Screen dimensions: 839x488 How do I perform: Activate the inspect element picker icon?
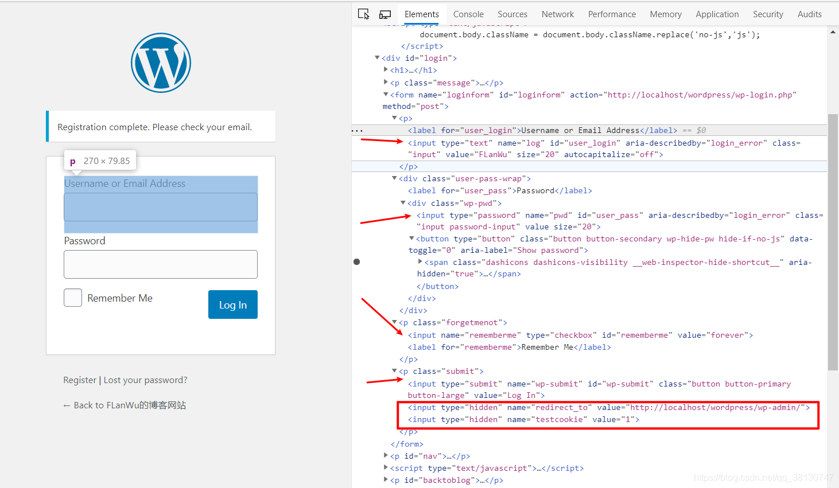[363, 14]
